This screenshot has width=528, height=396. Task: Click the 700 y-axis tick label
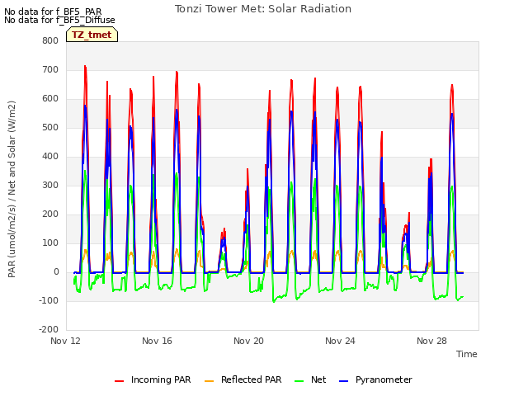[x=50, y=70]
